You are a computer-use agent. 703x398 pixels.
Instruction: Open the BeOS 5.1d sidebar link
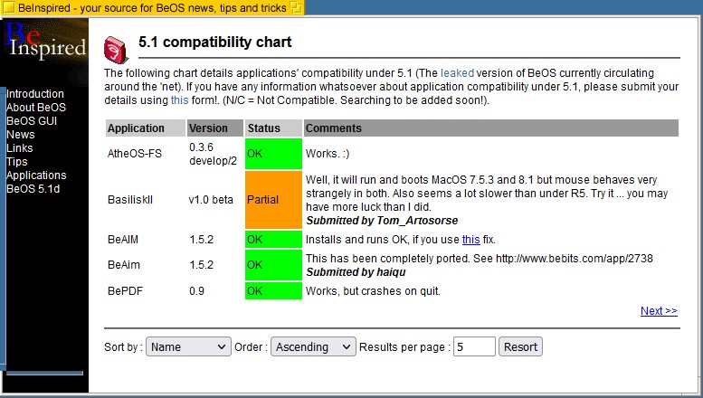[33, 189]
